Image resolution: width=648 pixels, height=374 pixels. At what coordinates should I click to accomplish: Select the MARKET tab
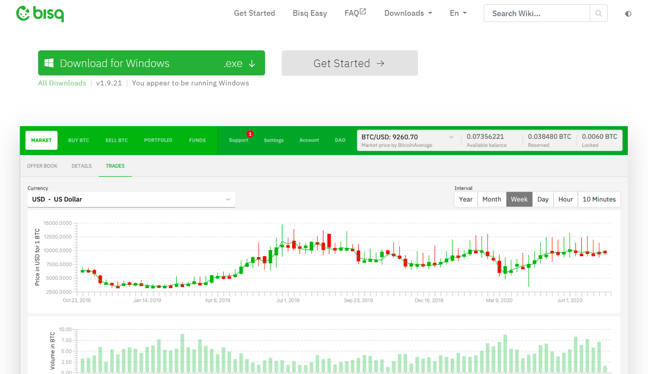[42, 140]
